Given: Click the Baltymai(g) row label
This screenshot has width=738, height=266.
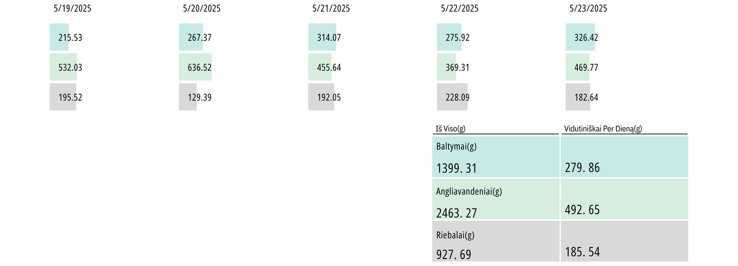Looking at the screenshot, I should point(457,146).
